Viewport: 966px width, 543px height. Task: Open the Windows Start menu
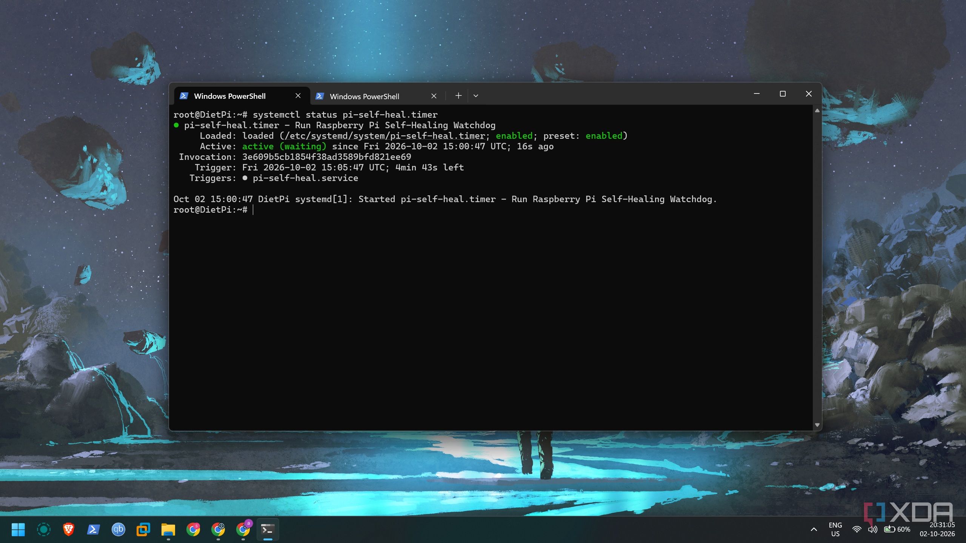click(x=18, y=529)
